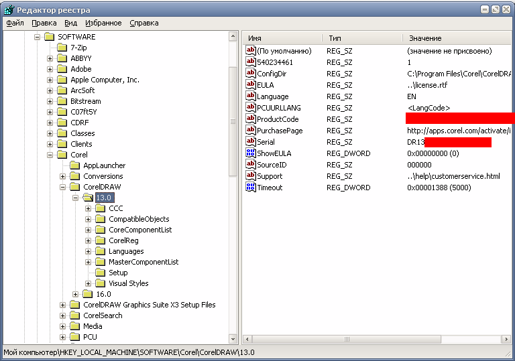Click the string icon of ConfigDir value
Image resolution: width=515 pixels, height=361 pixels.
click(x=251, y=73)
